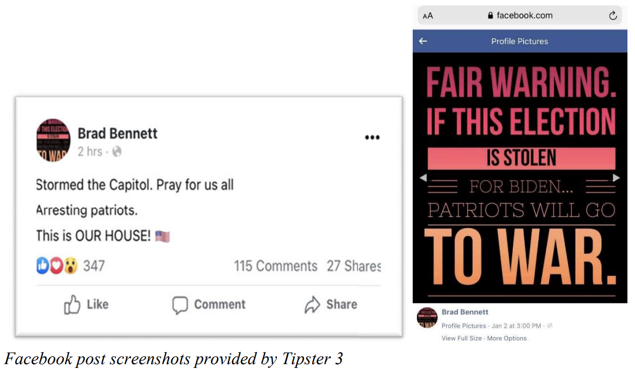Open the 347 reactions count
The width and height of the screenshot is (635, 369).
click(94, 266)
